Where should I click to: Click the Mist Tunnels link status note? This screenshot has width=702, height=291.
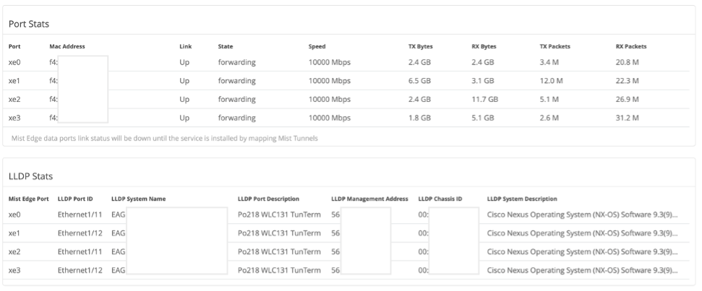tap(163, 137)
